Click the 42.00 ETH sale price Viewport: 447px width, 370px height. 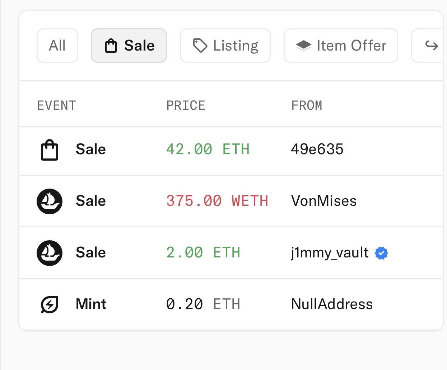coord(208,150)
